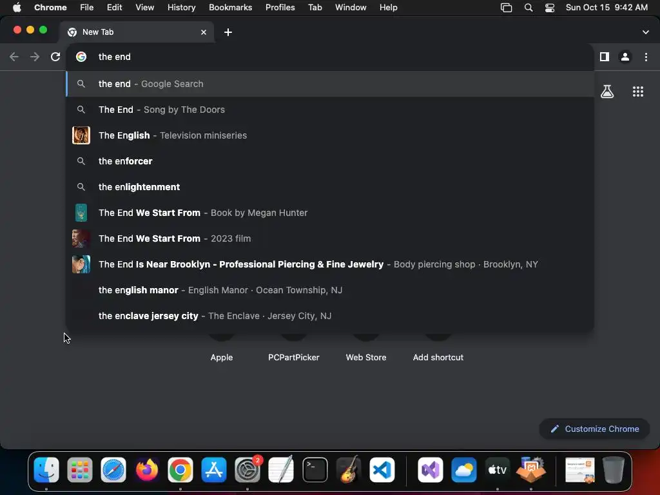Open Apple TV from the Dock
660x495 pixels.
click(497, 470)
